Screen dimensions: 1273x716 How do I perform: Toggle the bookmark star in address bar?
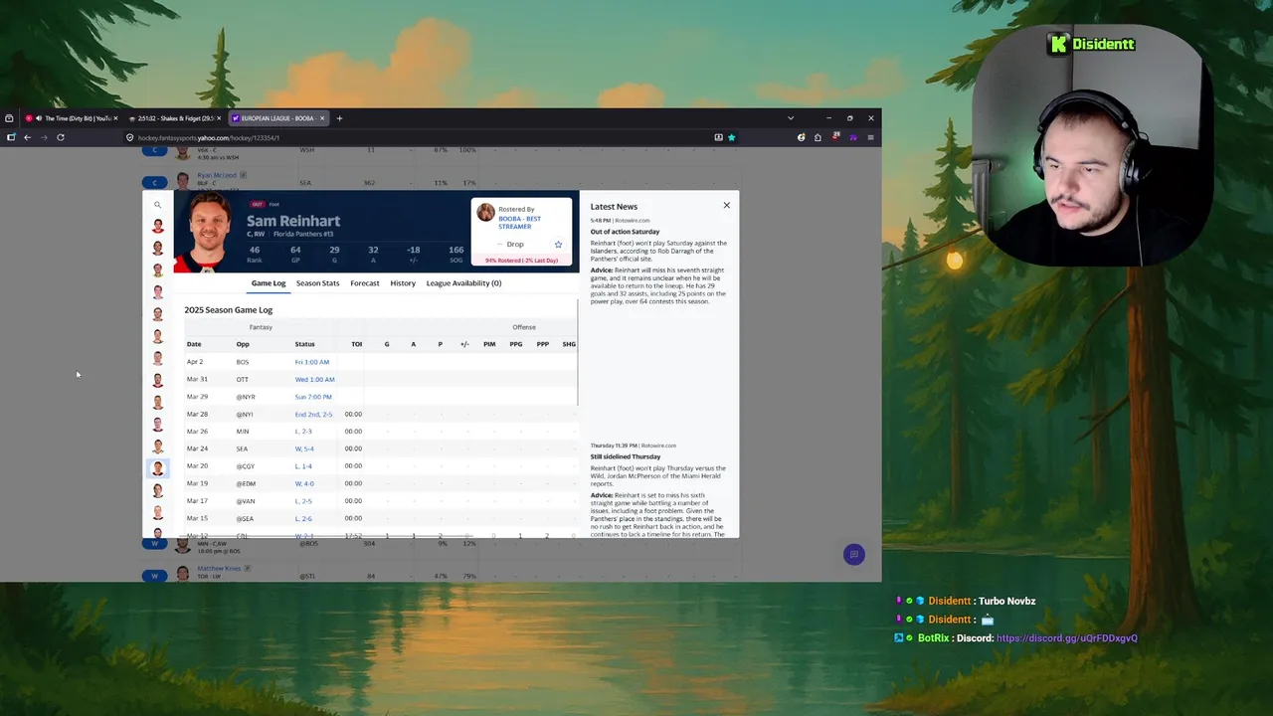click(732, 137)
